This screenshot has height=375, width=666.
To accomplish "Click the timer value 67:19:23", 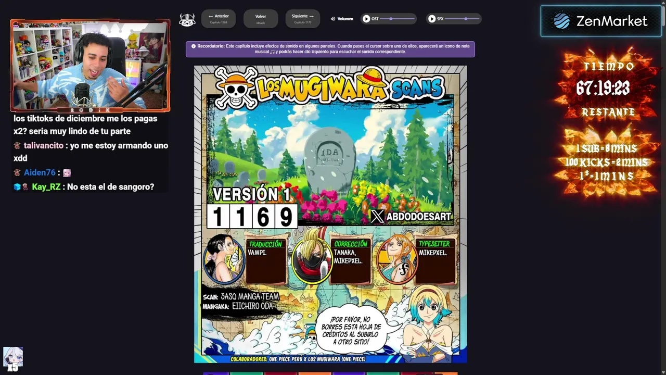I will coord(603,89).
